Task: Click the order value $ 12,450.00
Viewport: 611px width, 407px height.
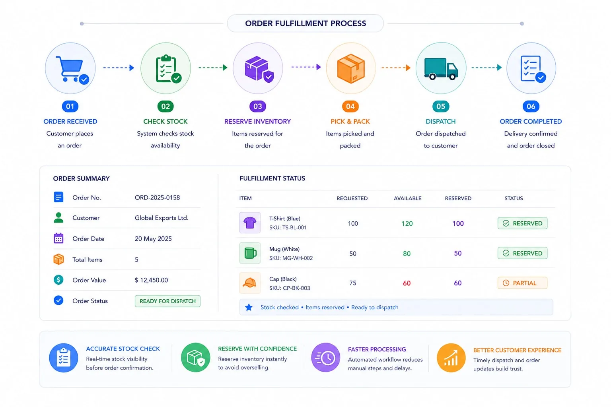Action: pos(151,280)
